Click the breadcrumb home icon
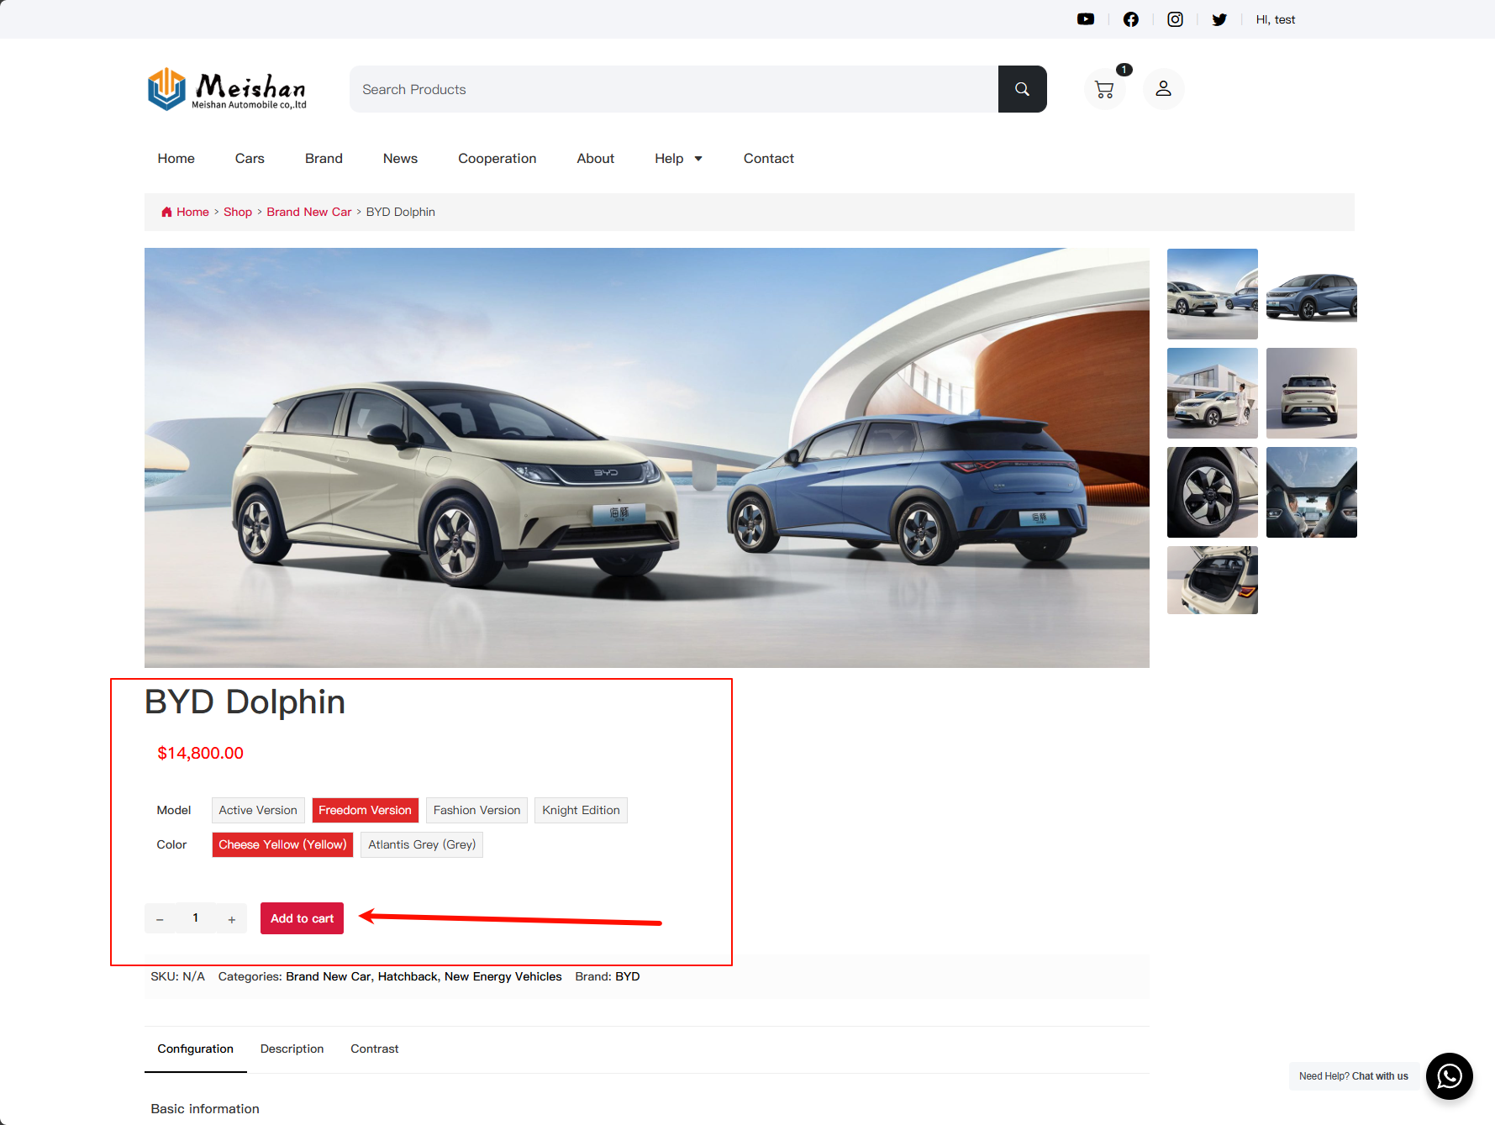The width and height of the screenshot is (1495, 1125). (166, 212)
